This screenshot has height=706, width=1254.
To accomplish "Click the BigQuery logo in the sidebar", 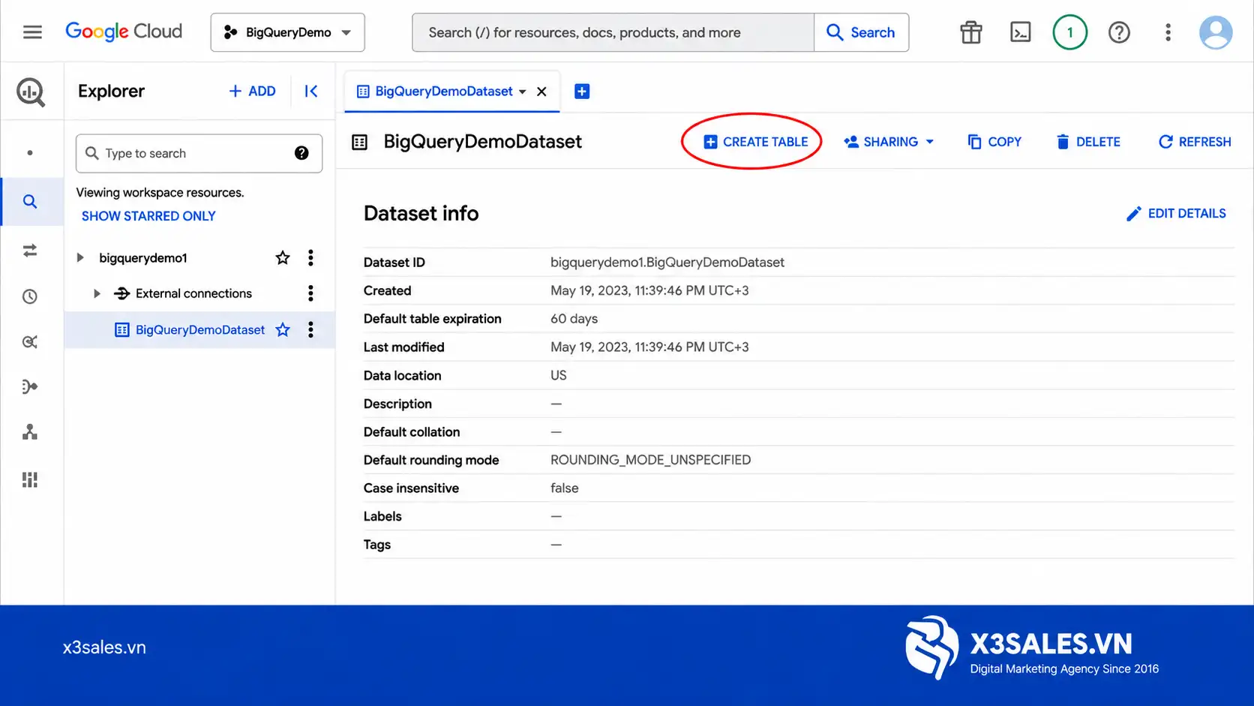I will click(31, 92).
